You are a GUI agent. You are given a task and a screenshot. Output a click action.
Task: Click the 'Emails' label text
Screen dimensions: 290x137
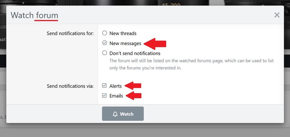pos(116,96)
